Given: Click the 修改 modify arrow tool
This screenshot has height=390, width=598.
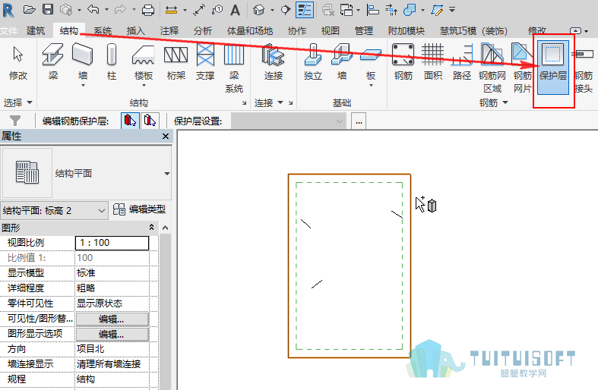Looking at the screenshot, I should point(18,61).
